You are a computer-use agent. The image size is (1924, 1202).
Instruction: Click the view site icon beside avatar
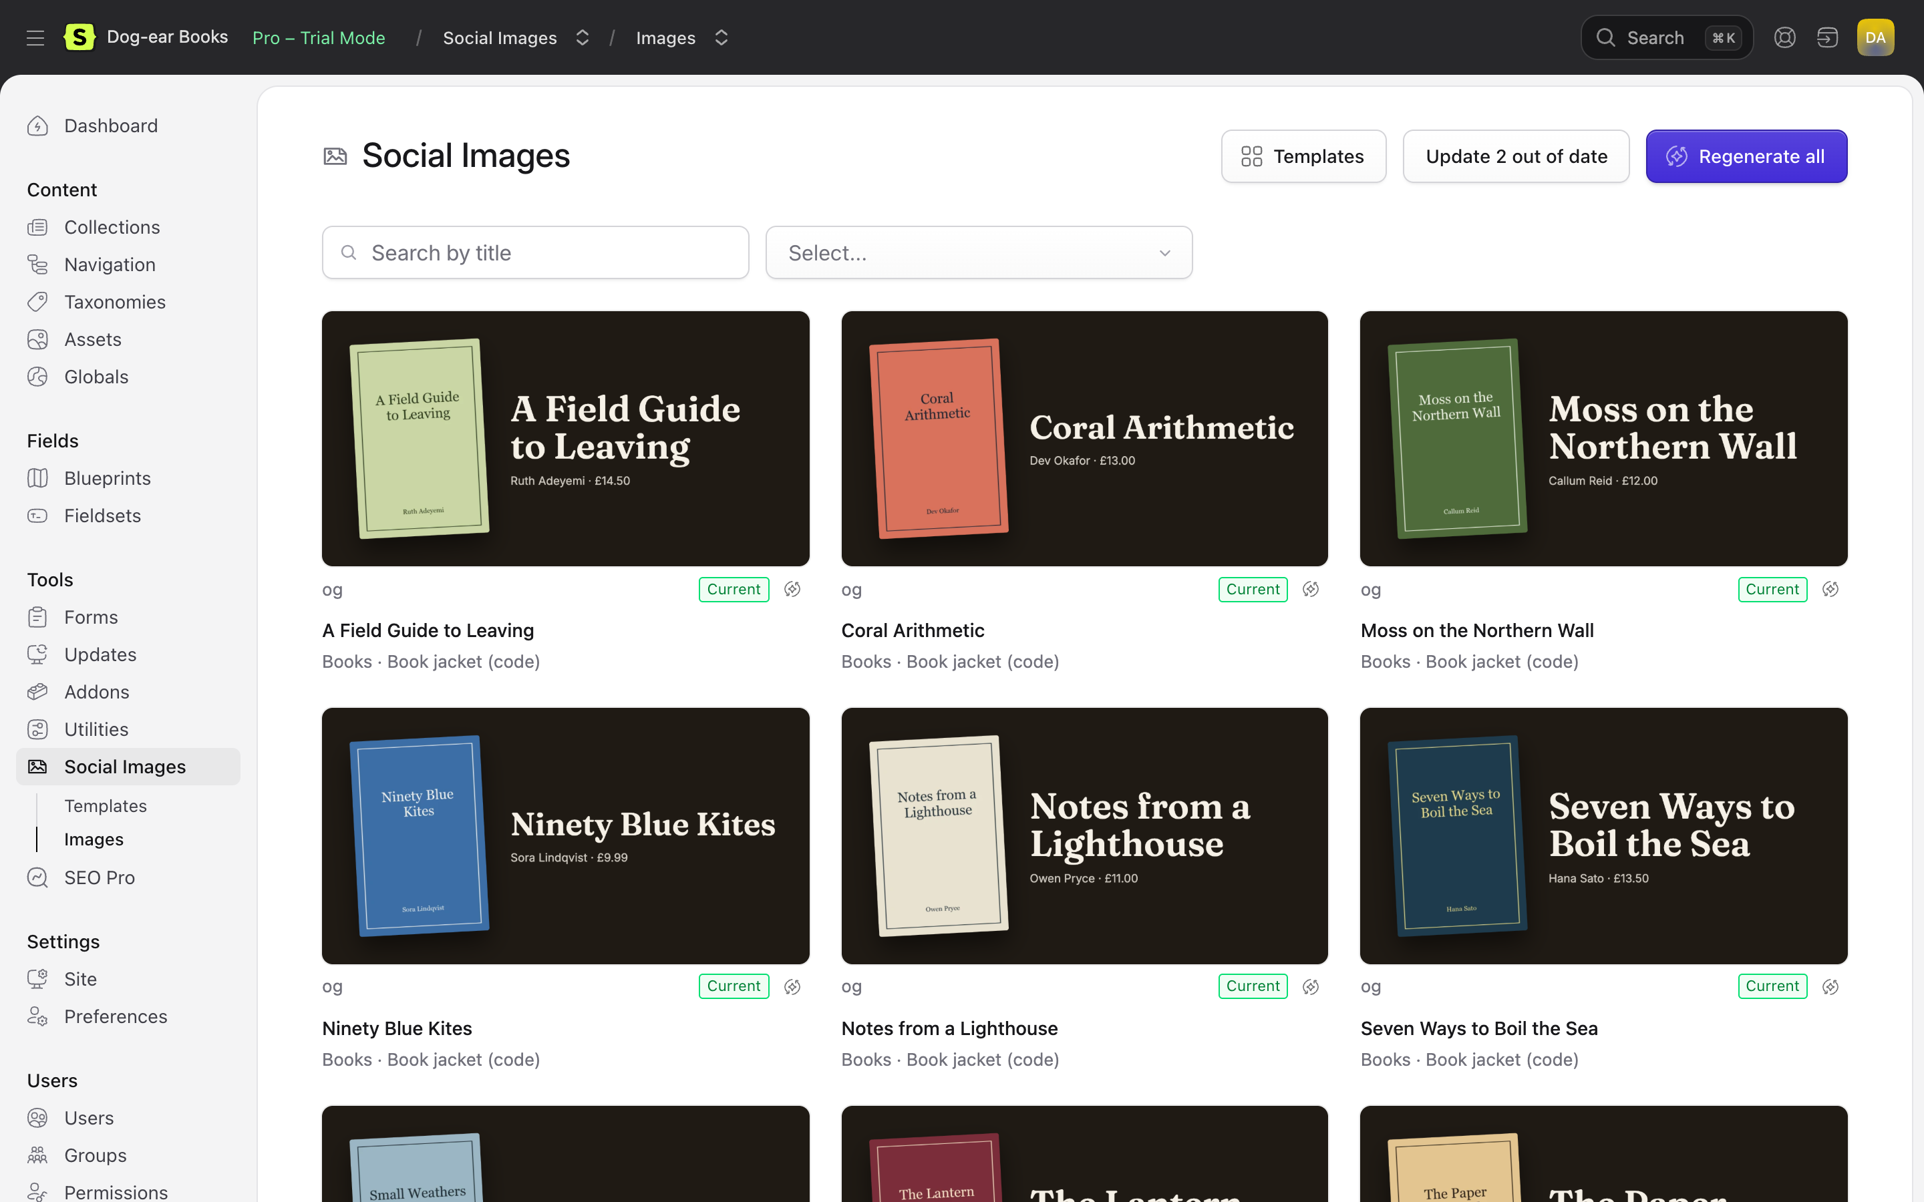[1828, 37]
